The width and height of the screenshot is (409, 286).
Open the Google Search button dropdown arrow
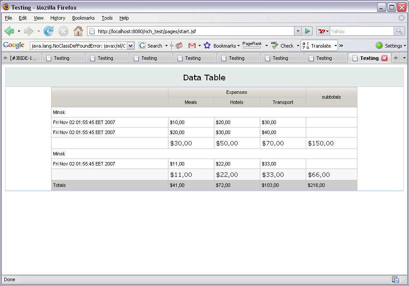click(166, 46)
